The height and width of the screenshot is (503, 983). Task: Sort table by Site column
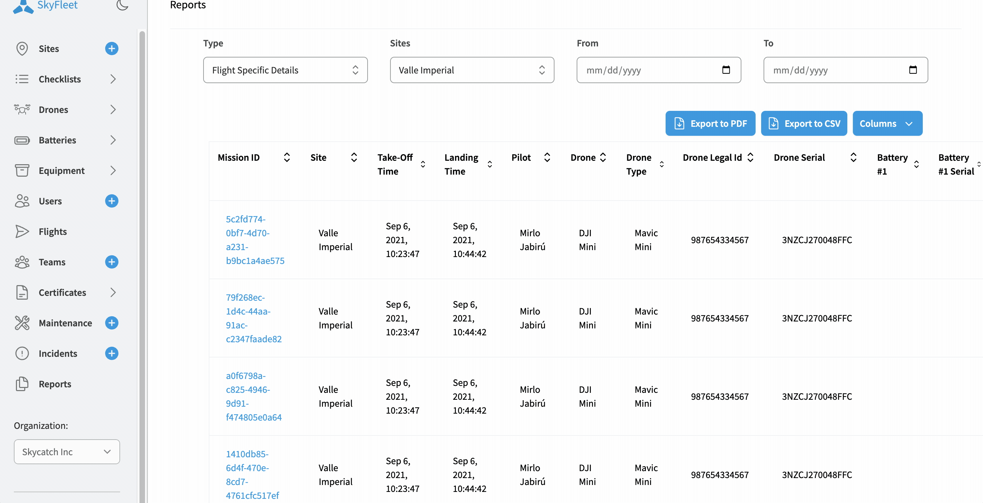coord(354,157)
